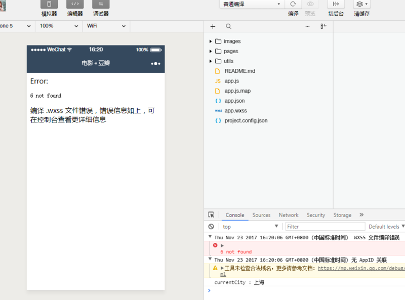Screen dimensions: 405x300
Task: Add a new file with plus icon
Action: [213, 26]
